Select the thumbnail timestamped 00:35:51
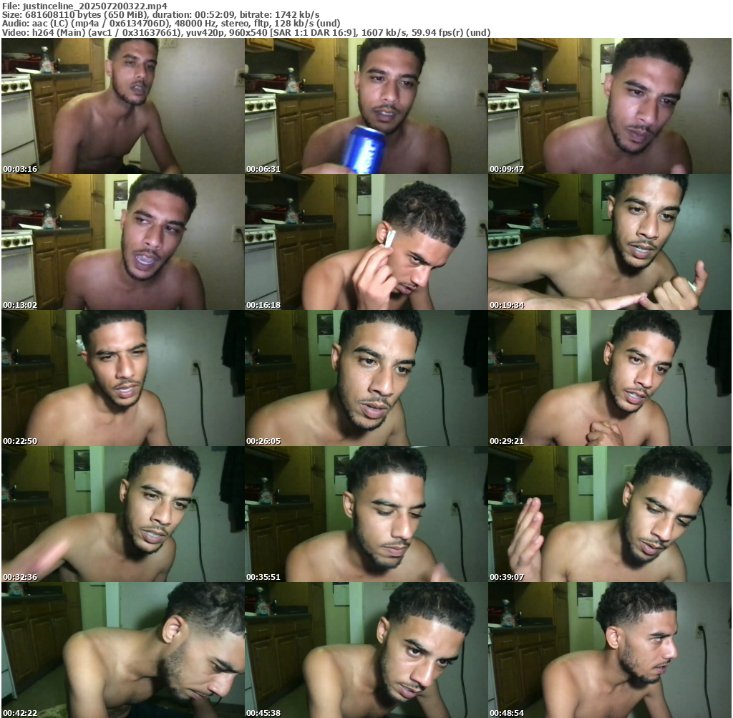The height and width of the screenshot is (718, 733). click(x=366, y=514)
